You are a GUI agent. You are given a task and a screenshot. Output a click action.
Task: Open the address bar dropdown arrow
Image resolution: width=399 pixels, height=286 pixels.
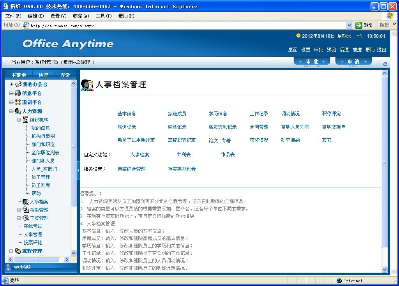tap(349, 25)
